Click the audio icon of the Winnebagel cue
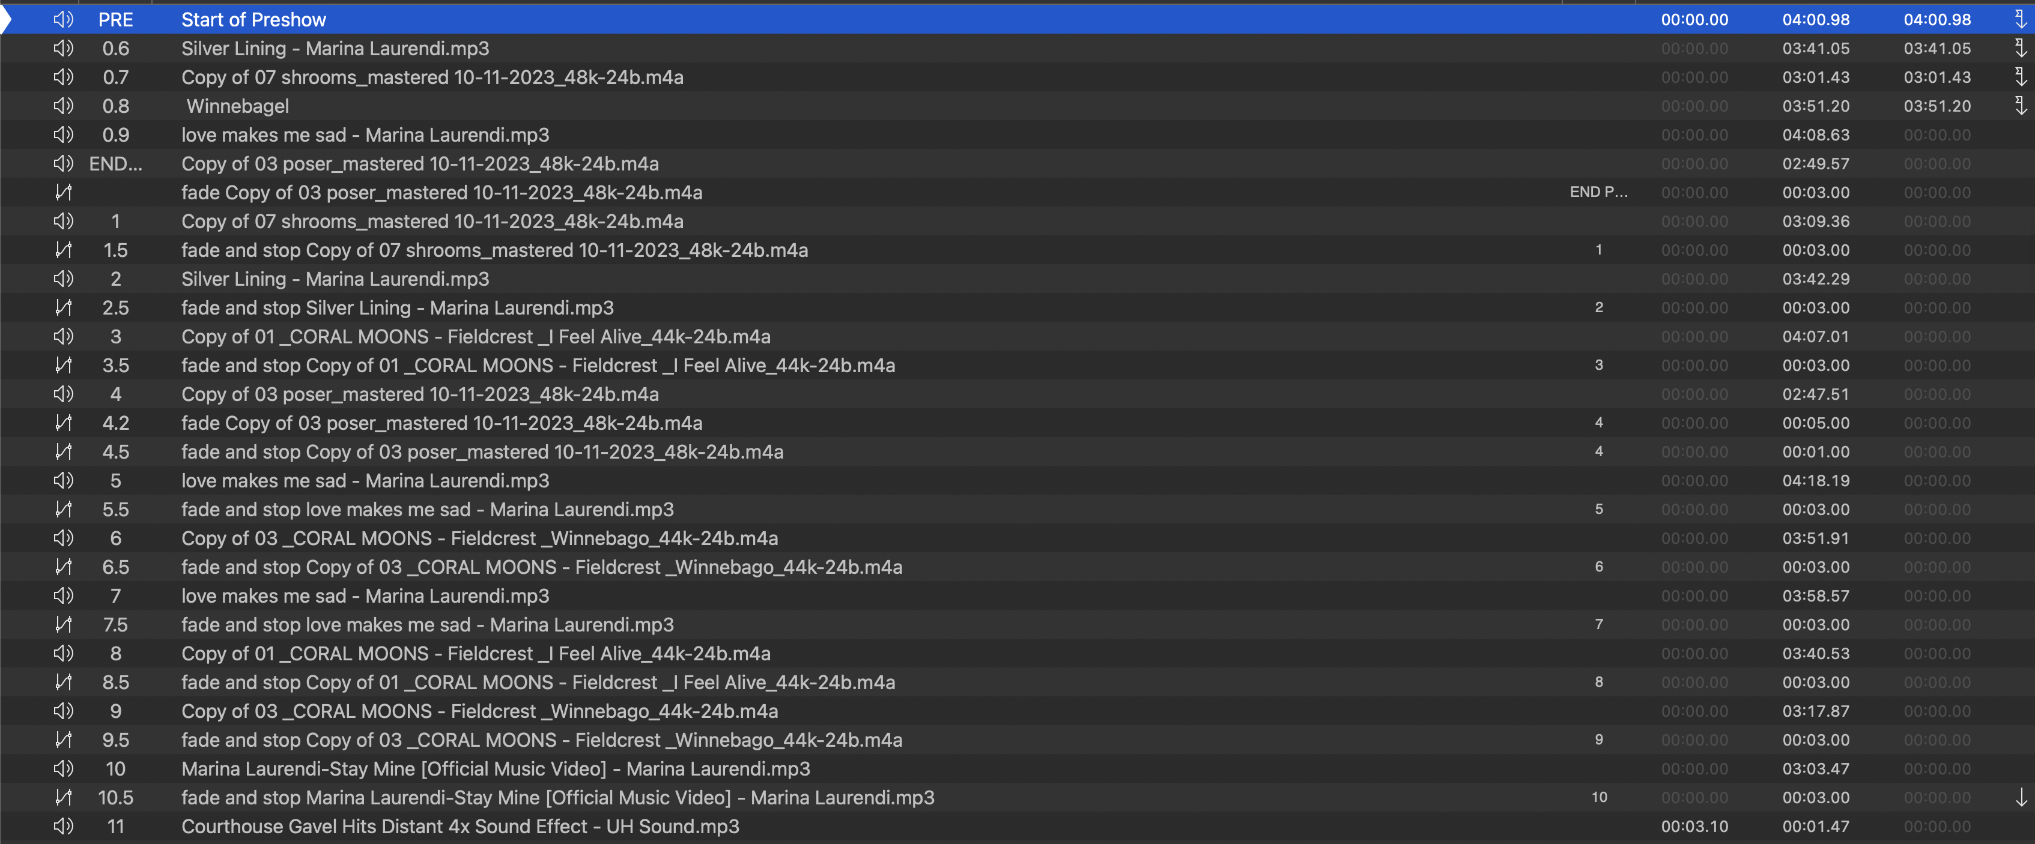2035x844 pixels. pos(63,106)
